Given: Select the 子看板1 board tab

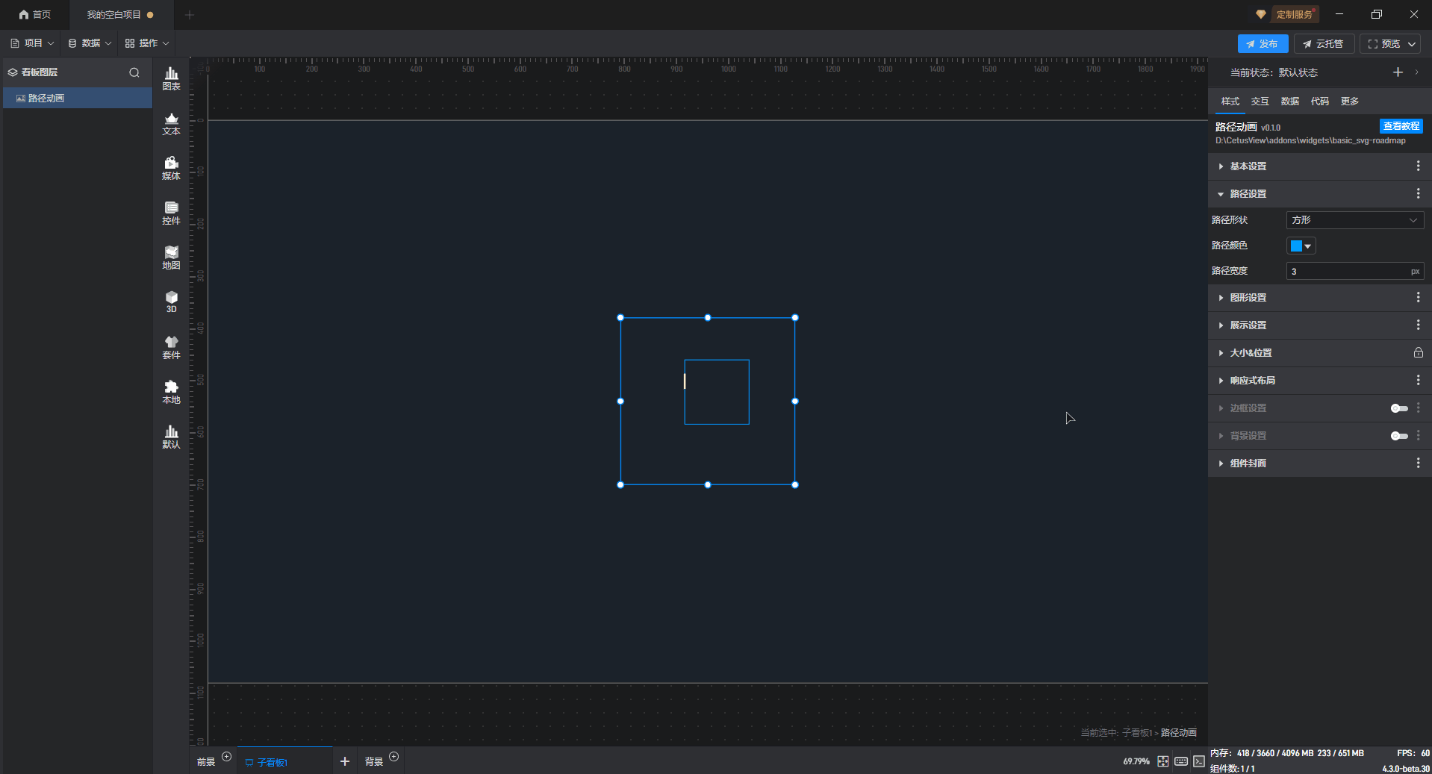Looking at the screenshot, I should click(285, 761).
